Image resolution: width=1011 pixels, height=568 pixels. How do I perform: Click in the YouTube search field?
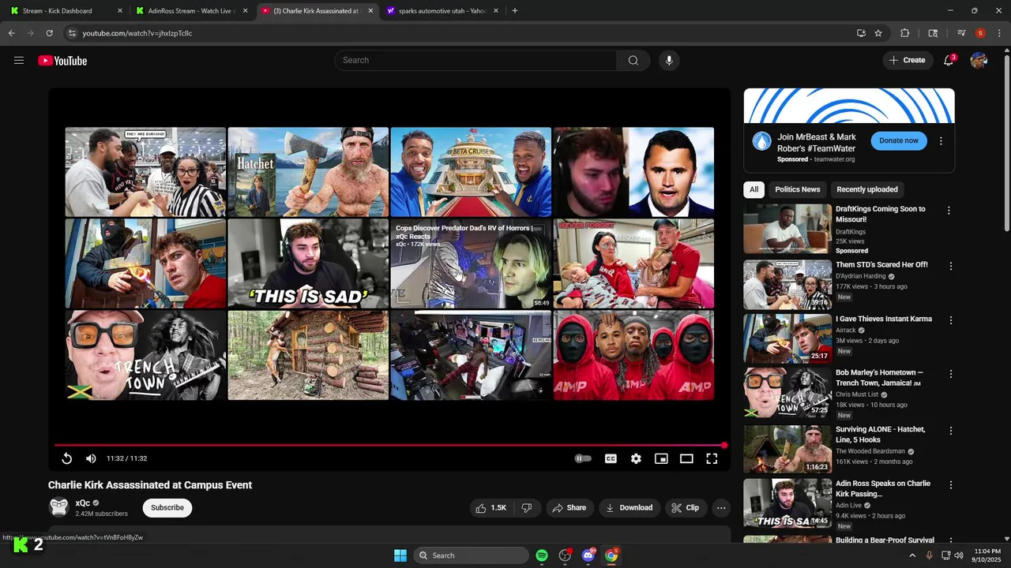[x=475, y=61]
